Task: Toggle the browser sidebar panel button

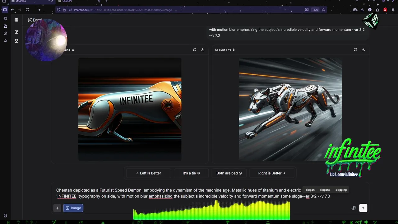Action: (5, 10)
